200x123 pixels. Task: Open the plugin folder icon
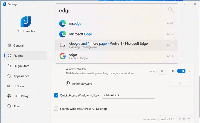(189, 119)
